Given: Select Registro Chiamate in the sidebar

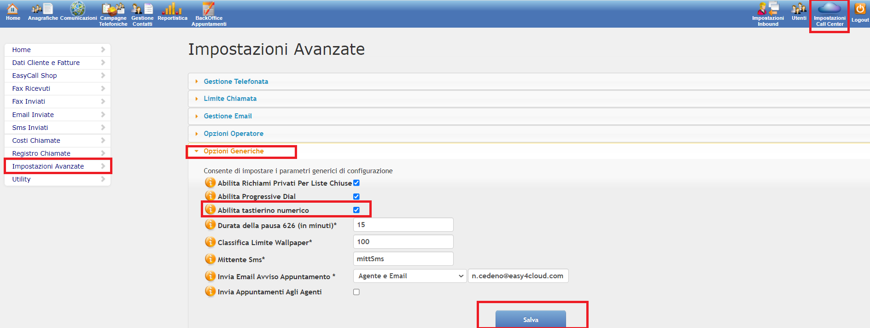Looking at the screenshot, I should [x=41, y=153].
